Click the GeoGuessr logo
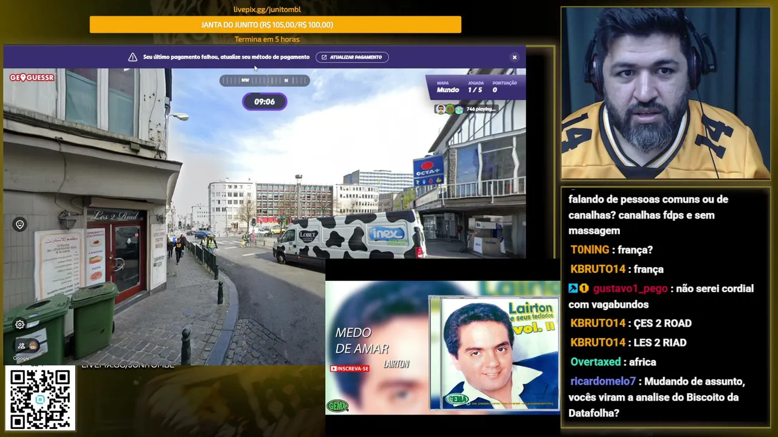The height and width of the screenshot is (437, 778). 32,78
